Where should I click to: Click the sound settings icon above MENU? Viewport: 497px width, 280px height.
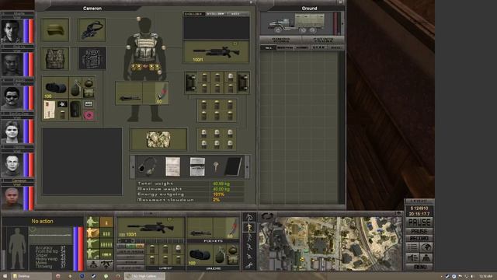pyautogui.click(x=412, y=257)
